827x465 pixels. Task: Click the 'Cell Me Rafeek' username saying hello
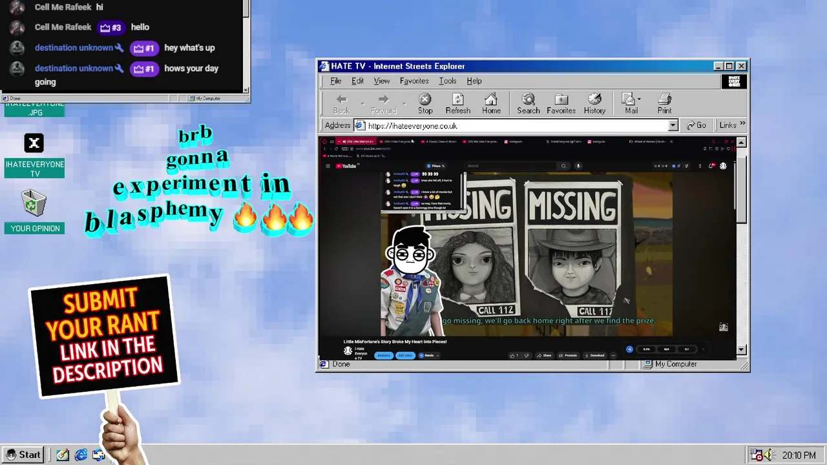click(63, 27)
